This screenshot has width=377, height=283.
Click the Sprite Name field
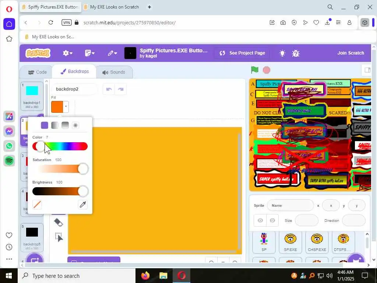pos(290,206)
